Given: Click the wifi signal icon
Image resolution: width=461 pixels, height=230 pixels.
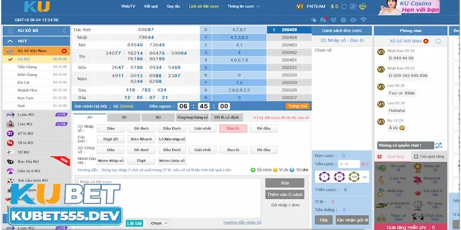Looking at the screenshot, I should click(x=364, y=20).
